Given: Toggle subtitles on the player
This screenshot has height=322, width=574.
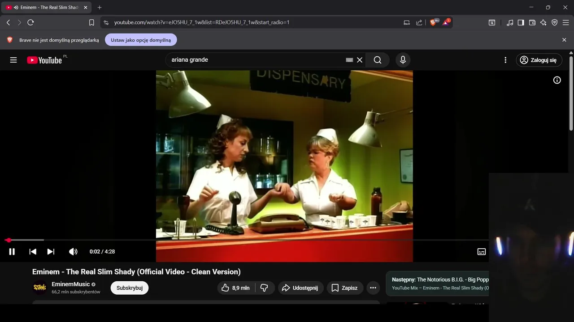Looking at the screenshot, I should 482,252.
